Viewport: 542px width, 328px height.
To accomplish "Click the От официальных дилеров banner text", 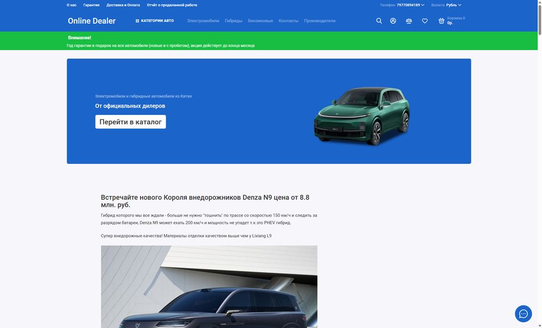I will [130, 106].
